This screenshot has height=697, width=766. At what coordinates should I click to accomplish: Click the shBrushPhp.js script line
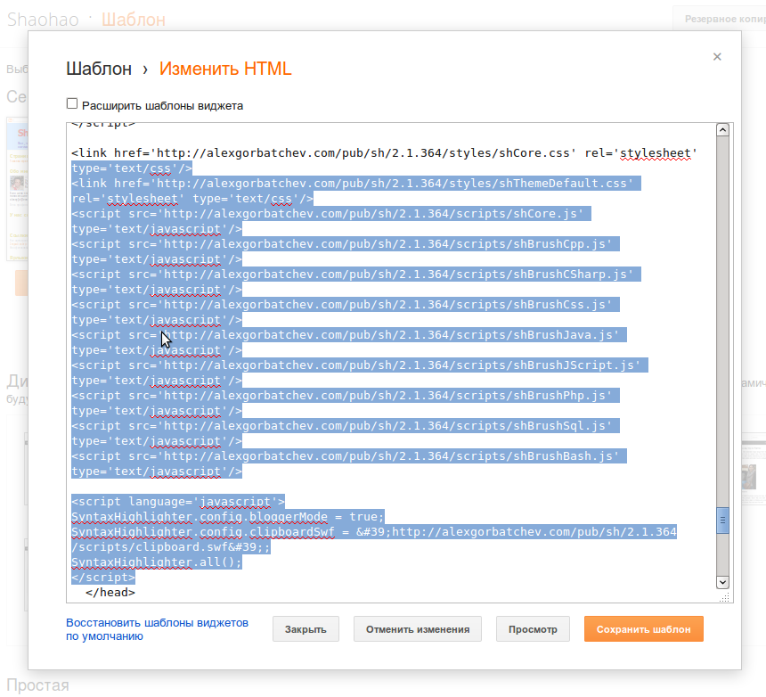click(x=346, y=396)
